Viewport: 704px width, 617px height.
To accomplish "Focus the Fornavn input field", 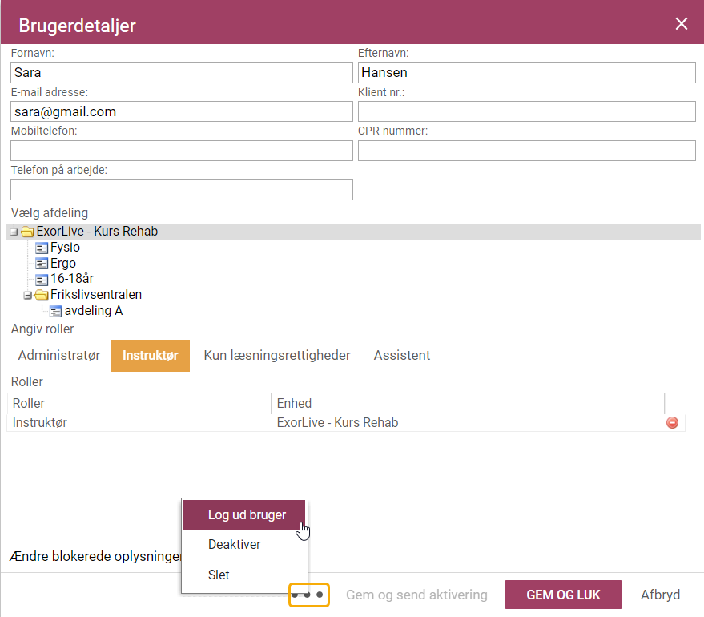I will tap(181, 72).
